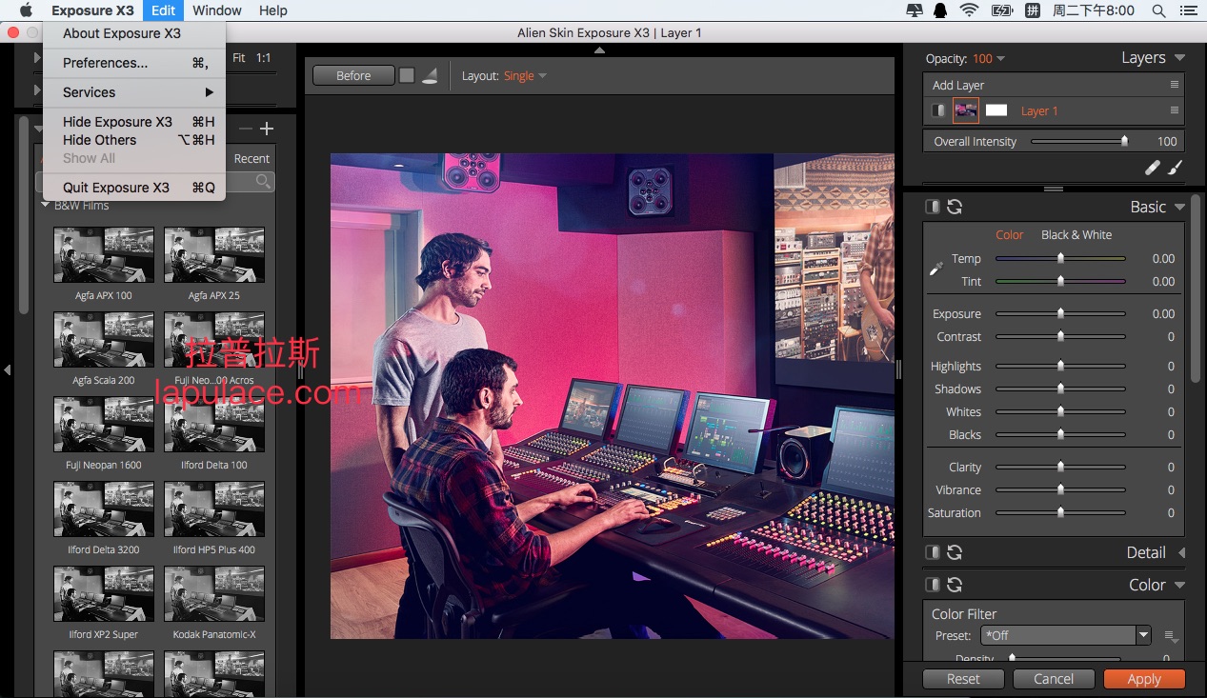Collapse the Basic panel
The image size is (1207, 698).
click(x=1180, y=207)
